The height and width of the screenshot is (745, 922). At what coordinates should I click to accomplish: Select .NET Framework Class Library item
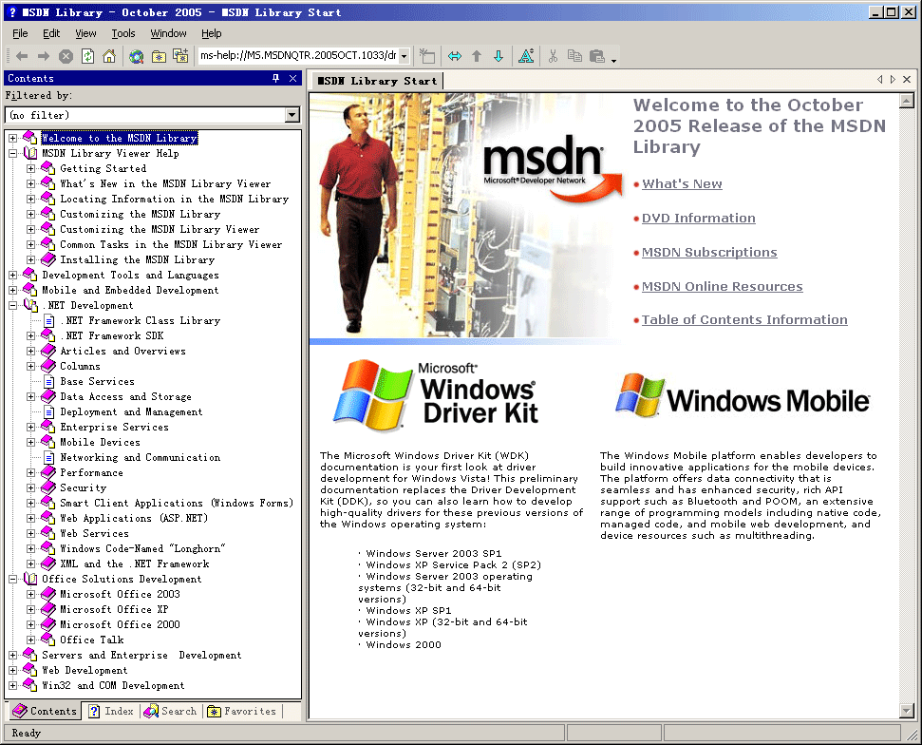140,321
